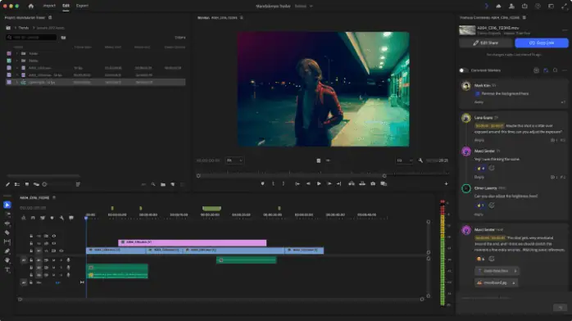Click the project panel find icon

[x=153, y=185]
